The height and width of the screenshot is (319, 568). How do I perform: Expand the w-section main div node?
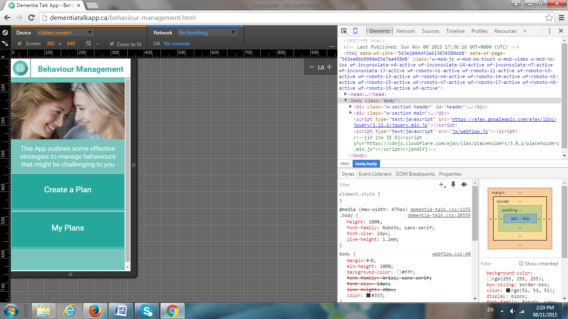coord(351,113)
